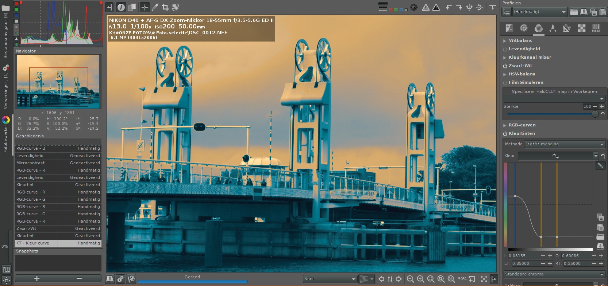The height and width of the screenshot is (286, 608).
Task: Zoom out of the preview image
Action: click(x=410, y=279)
